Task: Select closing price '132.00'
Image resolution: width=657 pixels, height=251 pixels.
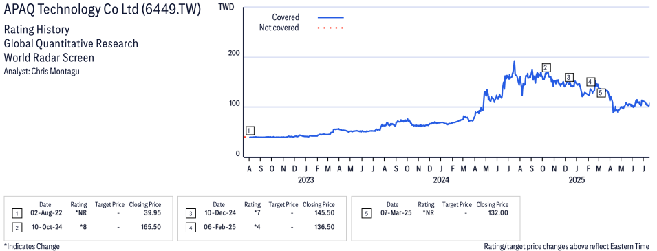Action: [x=499, y=213]
